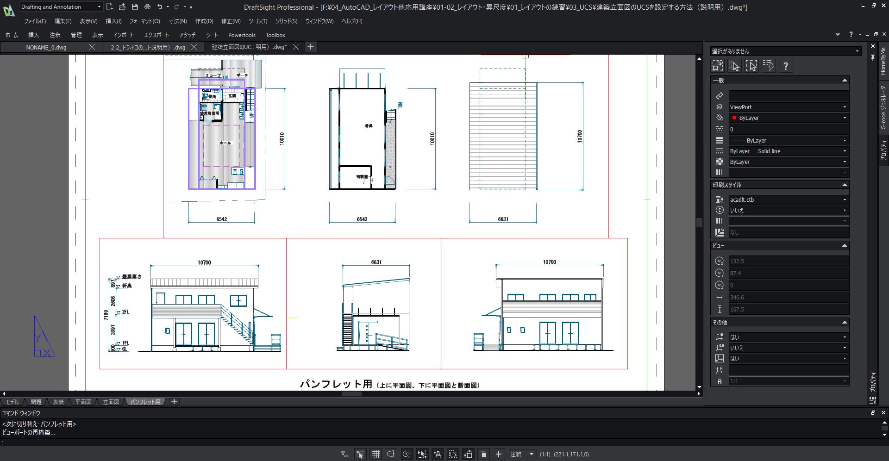Open the ByLayer red color dropdown

[844, 118]
